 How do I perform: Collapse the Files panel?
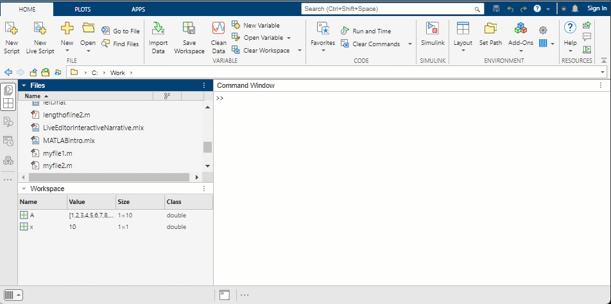[x=24, y=85]
